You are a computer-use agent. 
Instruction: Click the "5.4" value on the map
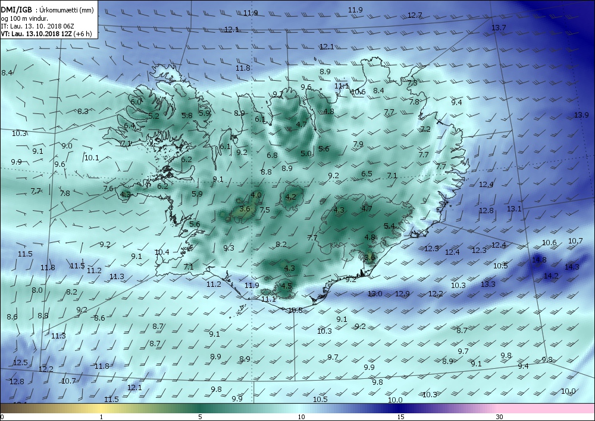click(x=389, y=226)
